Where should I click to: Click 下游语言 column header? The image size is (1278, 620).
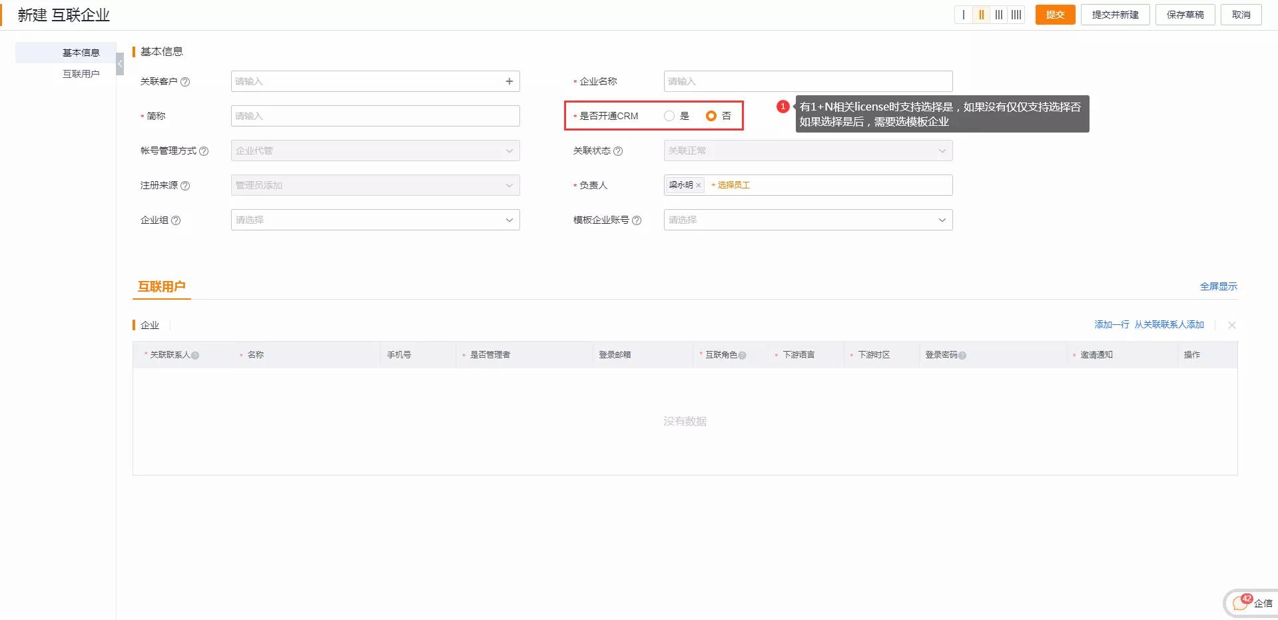[x=799, y=355]
